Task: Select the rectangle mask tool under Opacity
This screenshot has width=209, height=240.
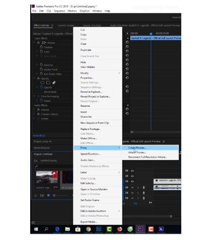Action: tap(48, 82)
